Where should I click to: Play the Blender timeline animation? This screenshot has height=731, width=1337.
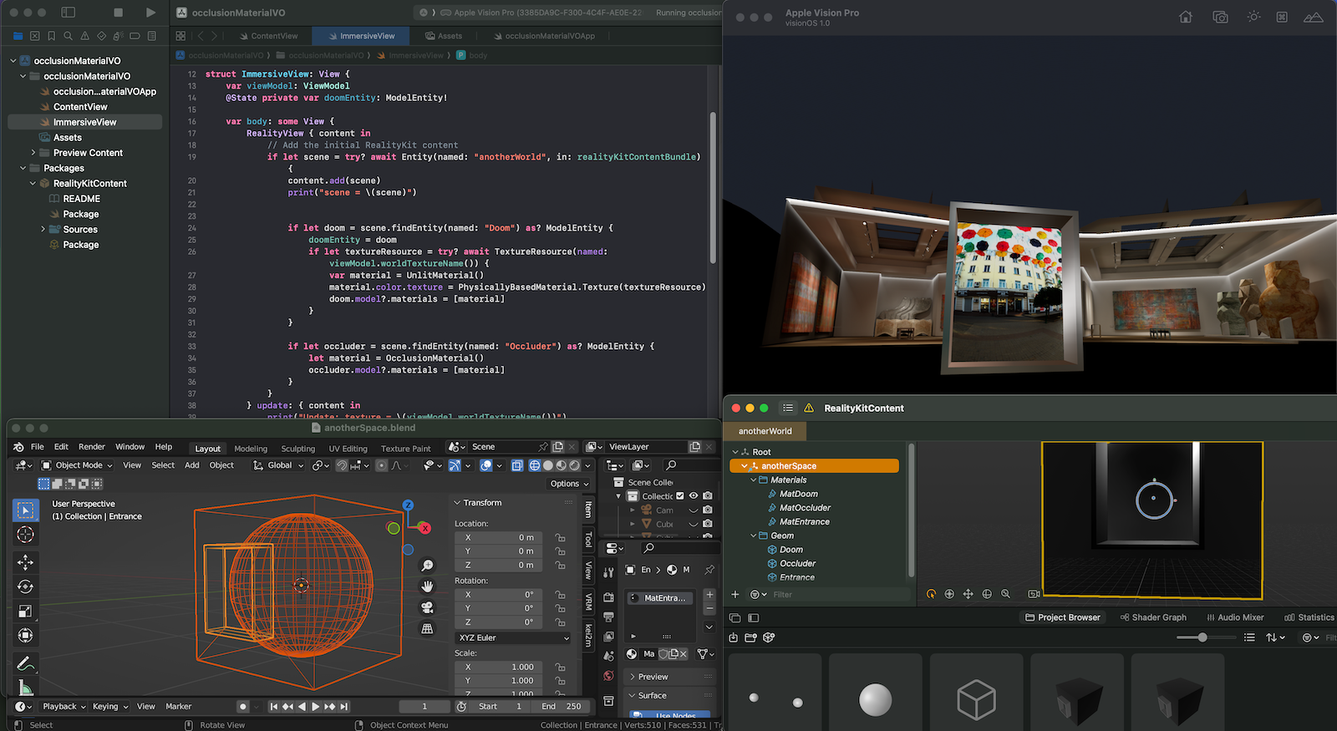pyautogui.click(x=315, y=707)
